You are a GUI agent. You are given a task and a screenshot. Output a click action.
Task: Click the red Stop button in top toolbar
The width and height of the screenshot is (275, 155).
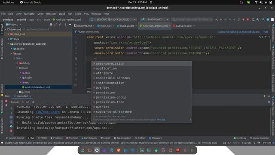247,19
